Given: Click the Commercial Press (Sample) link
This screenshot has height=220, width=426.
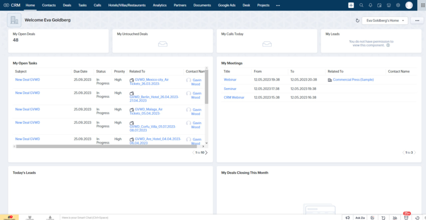Looking at the screenshot, I should [x=353, y=80].
